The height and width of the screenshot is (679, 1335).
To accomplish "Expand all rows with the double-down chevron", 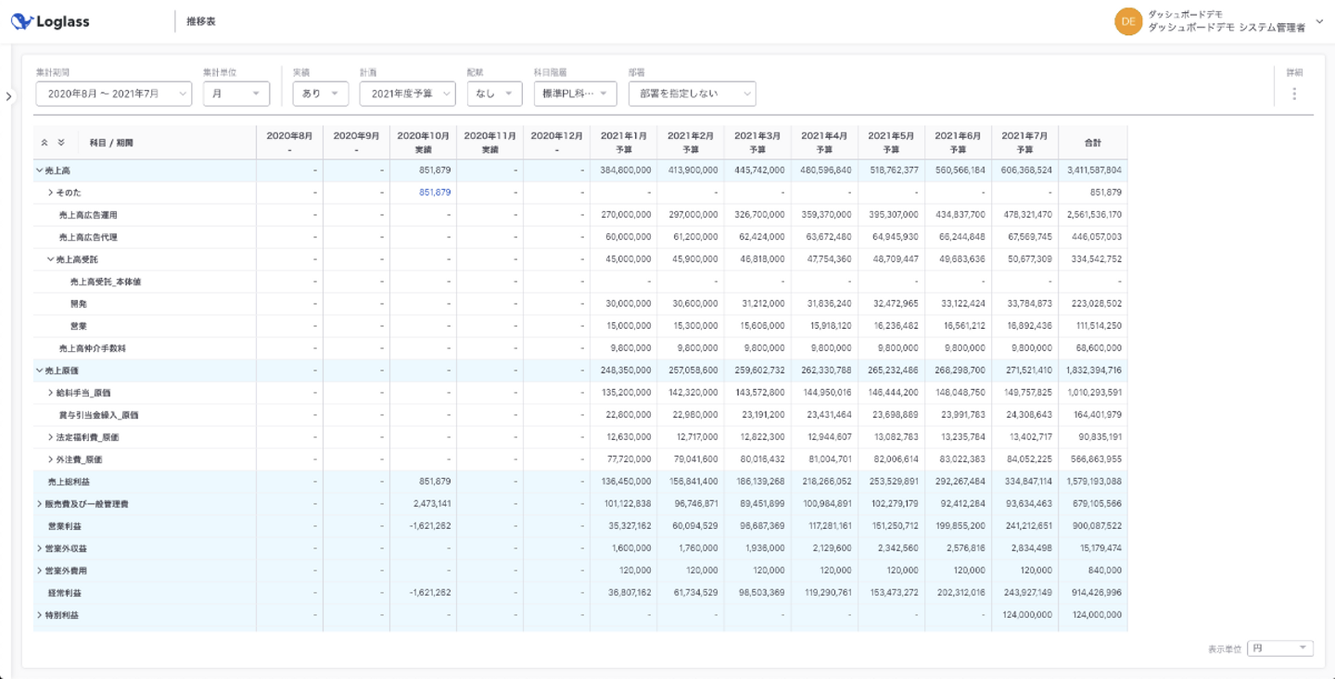I will pos(61,143).
